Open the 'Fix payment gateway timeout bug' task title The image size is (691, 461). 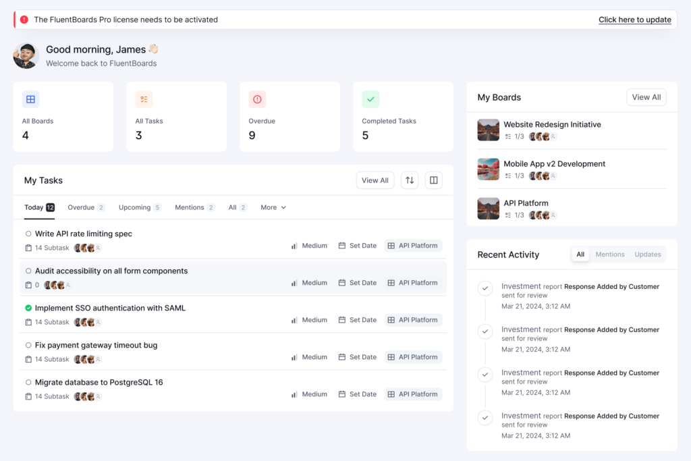coord(96,345)
